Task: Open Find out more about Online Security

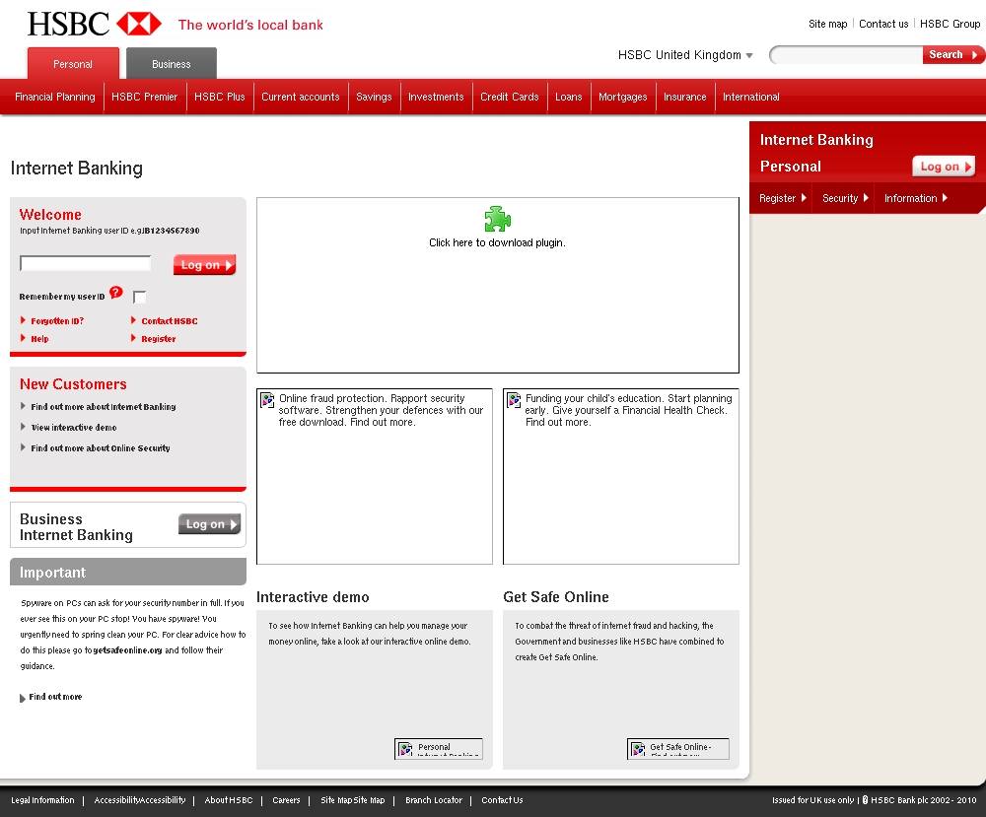Action: pos(101,448)
